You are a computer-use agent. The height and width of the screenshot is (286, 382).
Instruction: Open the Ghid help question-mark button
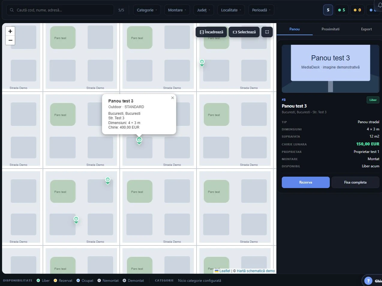pyautogui.click(x=368, y=281)
